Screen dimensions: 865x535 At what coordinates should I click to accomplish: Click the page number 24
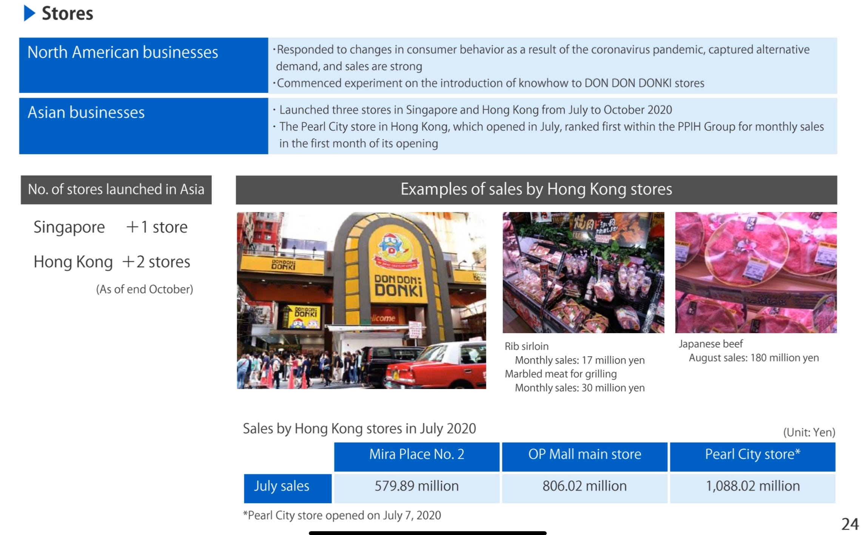(x=850, y=524)
